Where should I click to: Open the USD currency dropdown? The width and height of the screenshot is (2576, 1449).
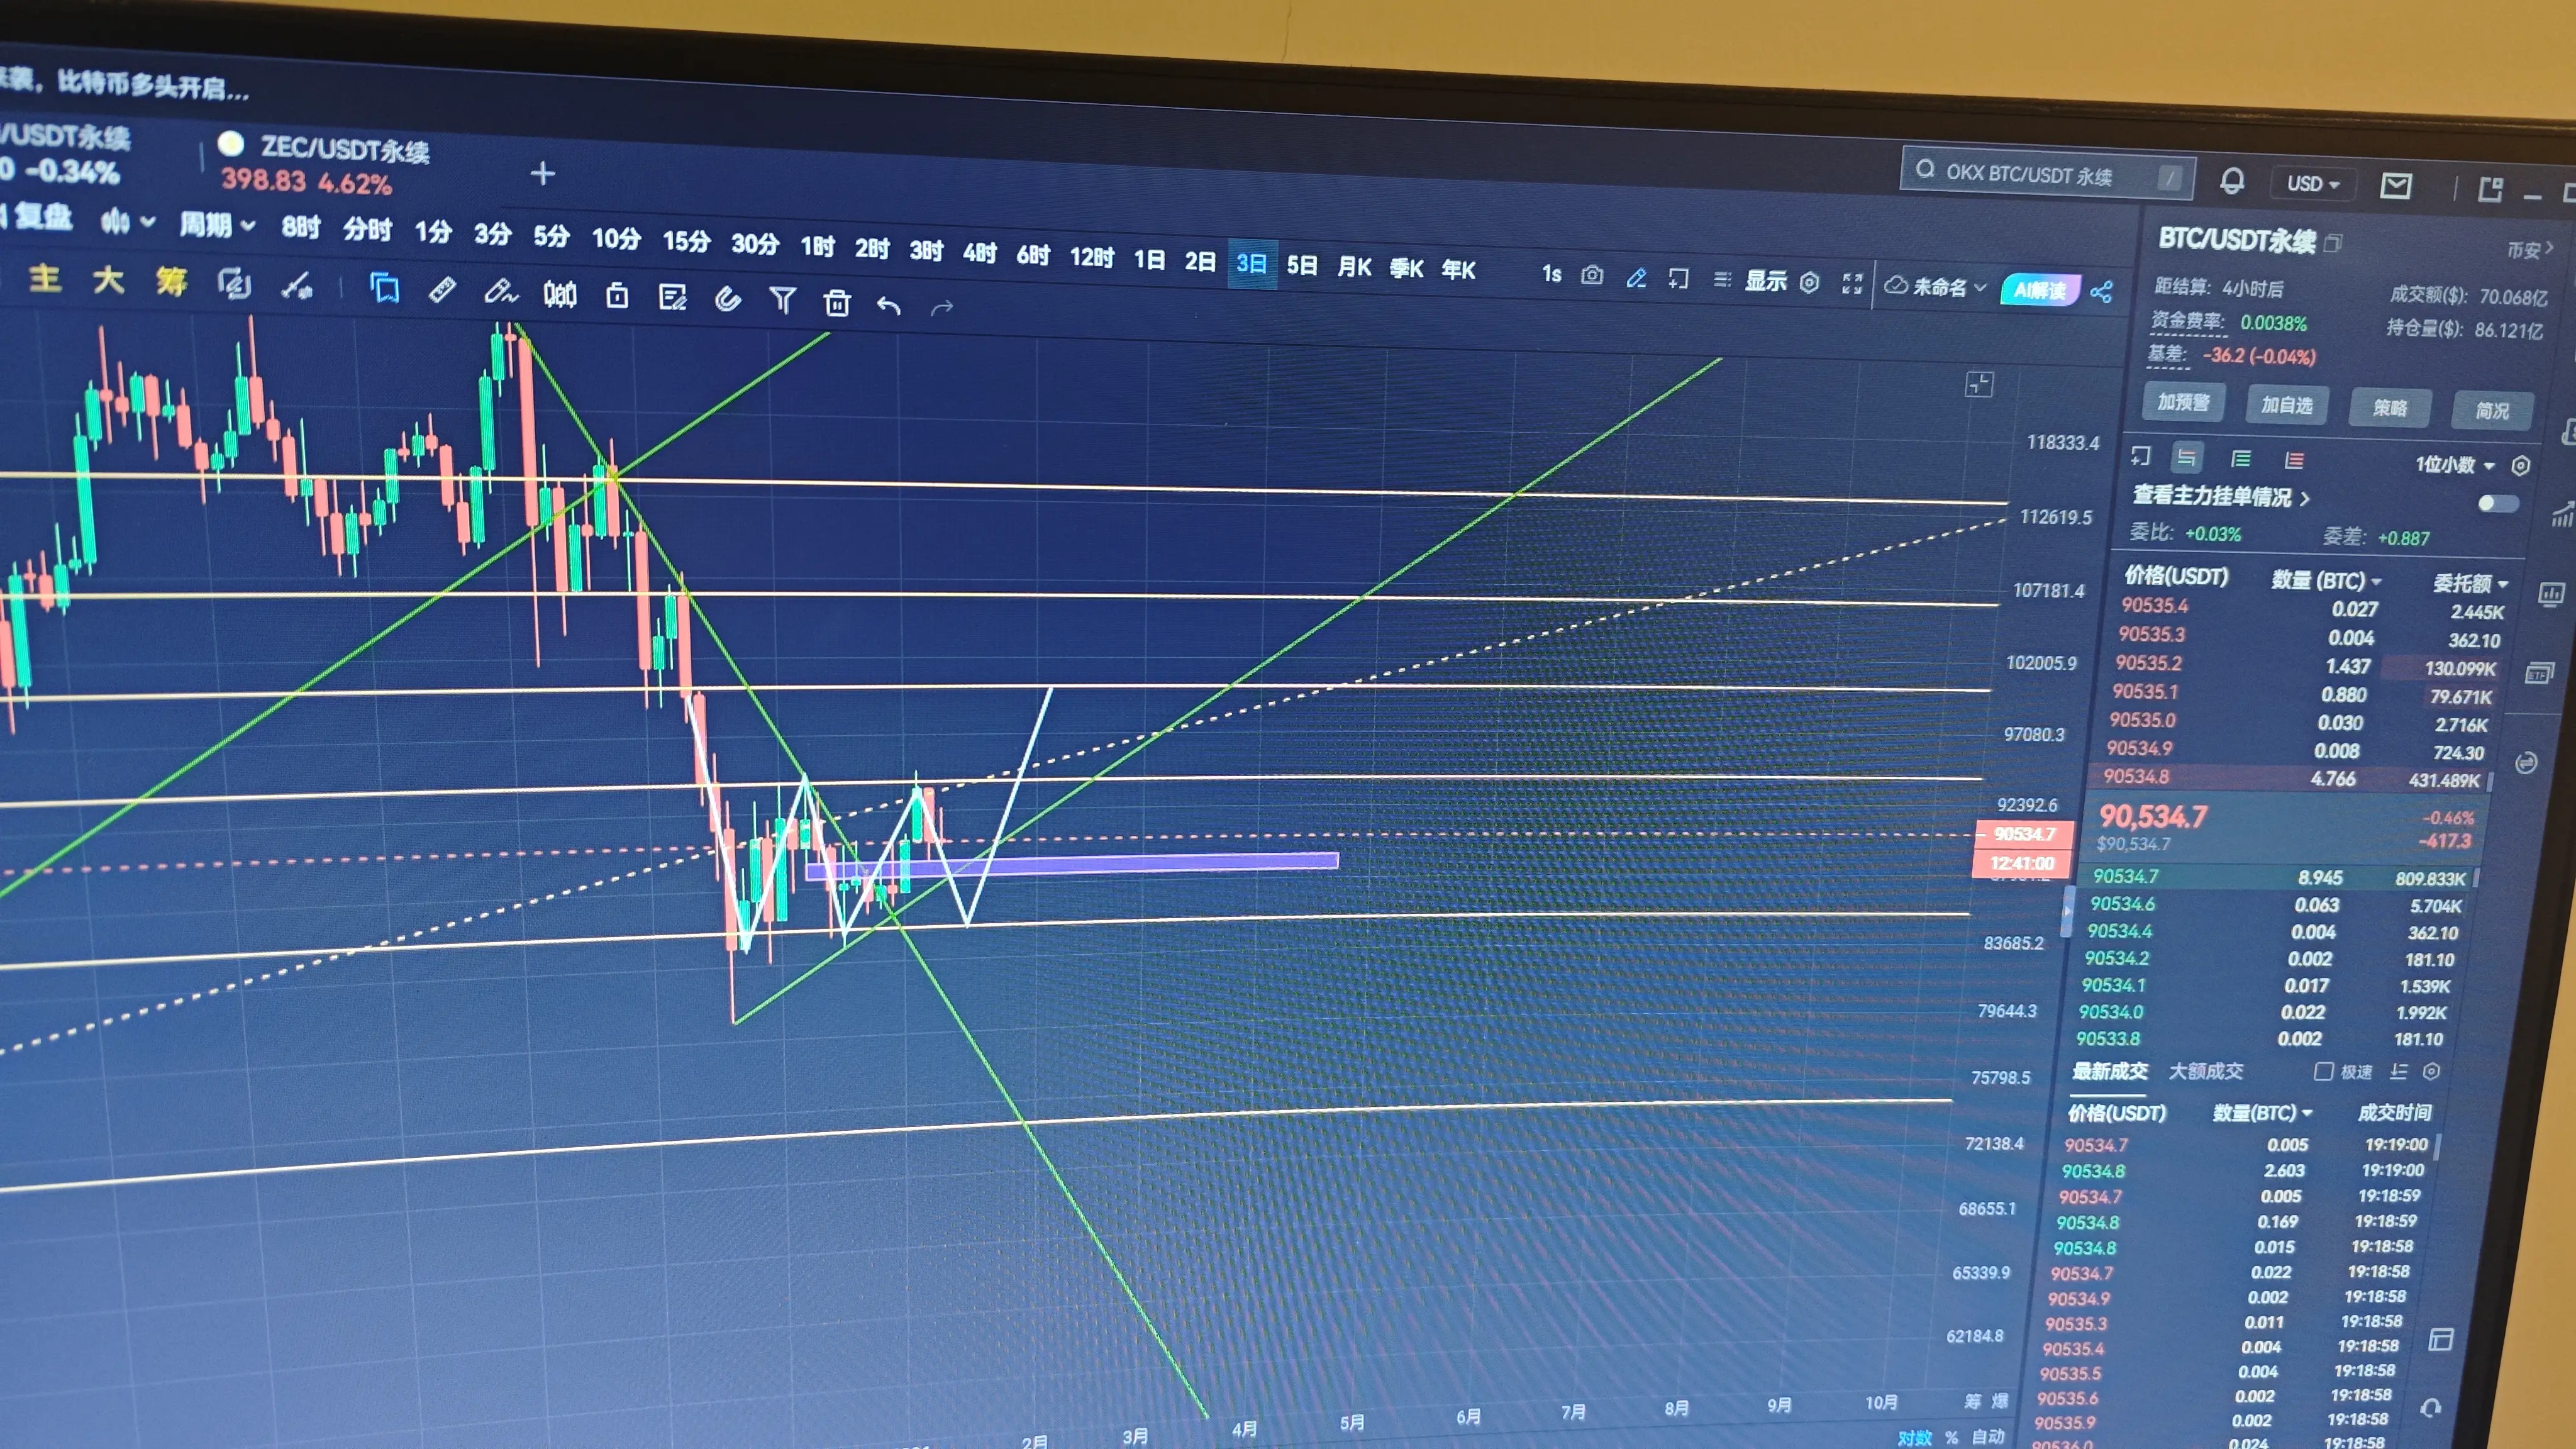coord(2313,184)
